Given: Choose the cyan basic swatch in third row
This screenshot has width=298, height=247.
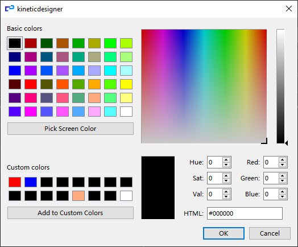Looking at the screenshot, I should pyautogui.click(x=110, y=71).
